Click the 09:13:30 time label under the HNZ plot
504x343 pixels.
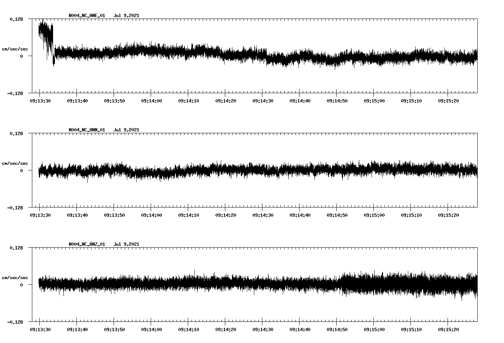click(40, 329)
